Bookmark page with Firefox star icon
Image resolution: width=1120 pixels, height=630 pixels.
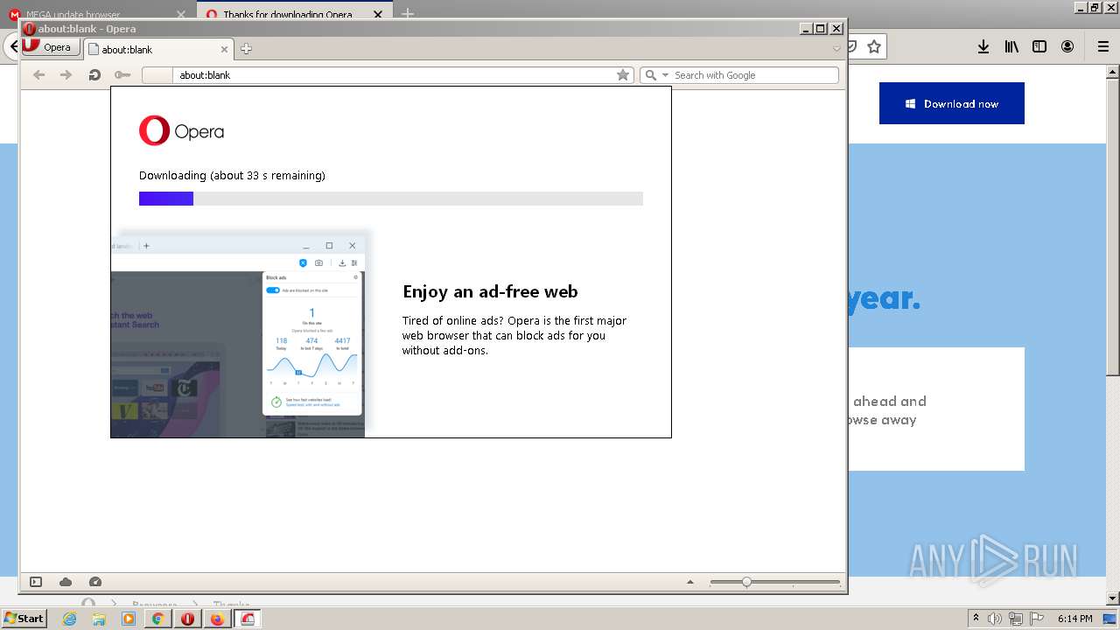click(874, 47)
